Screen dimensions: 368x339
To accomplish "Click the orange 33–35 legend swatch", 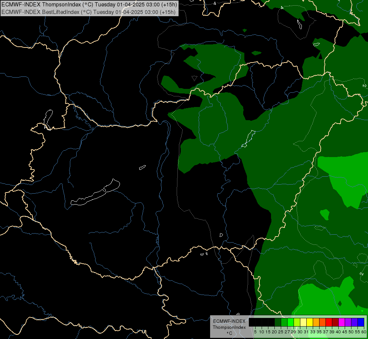I will click(316, 322).
